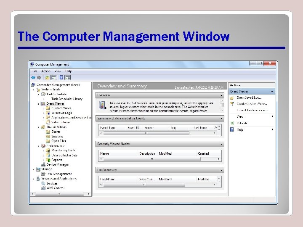This screenshot has width=303, height=227.
Task: Open the File menu
Action: click(x=35, y=71)
